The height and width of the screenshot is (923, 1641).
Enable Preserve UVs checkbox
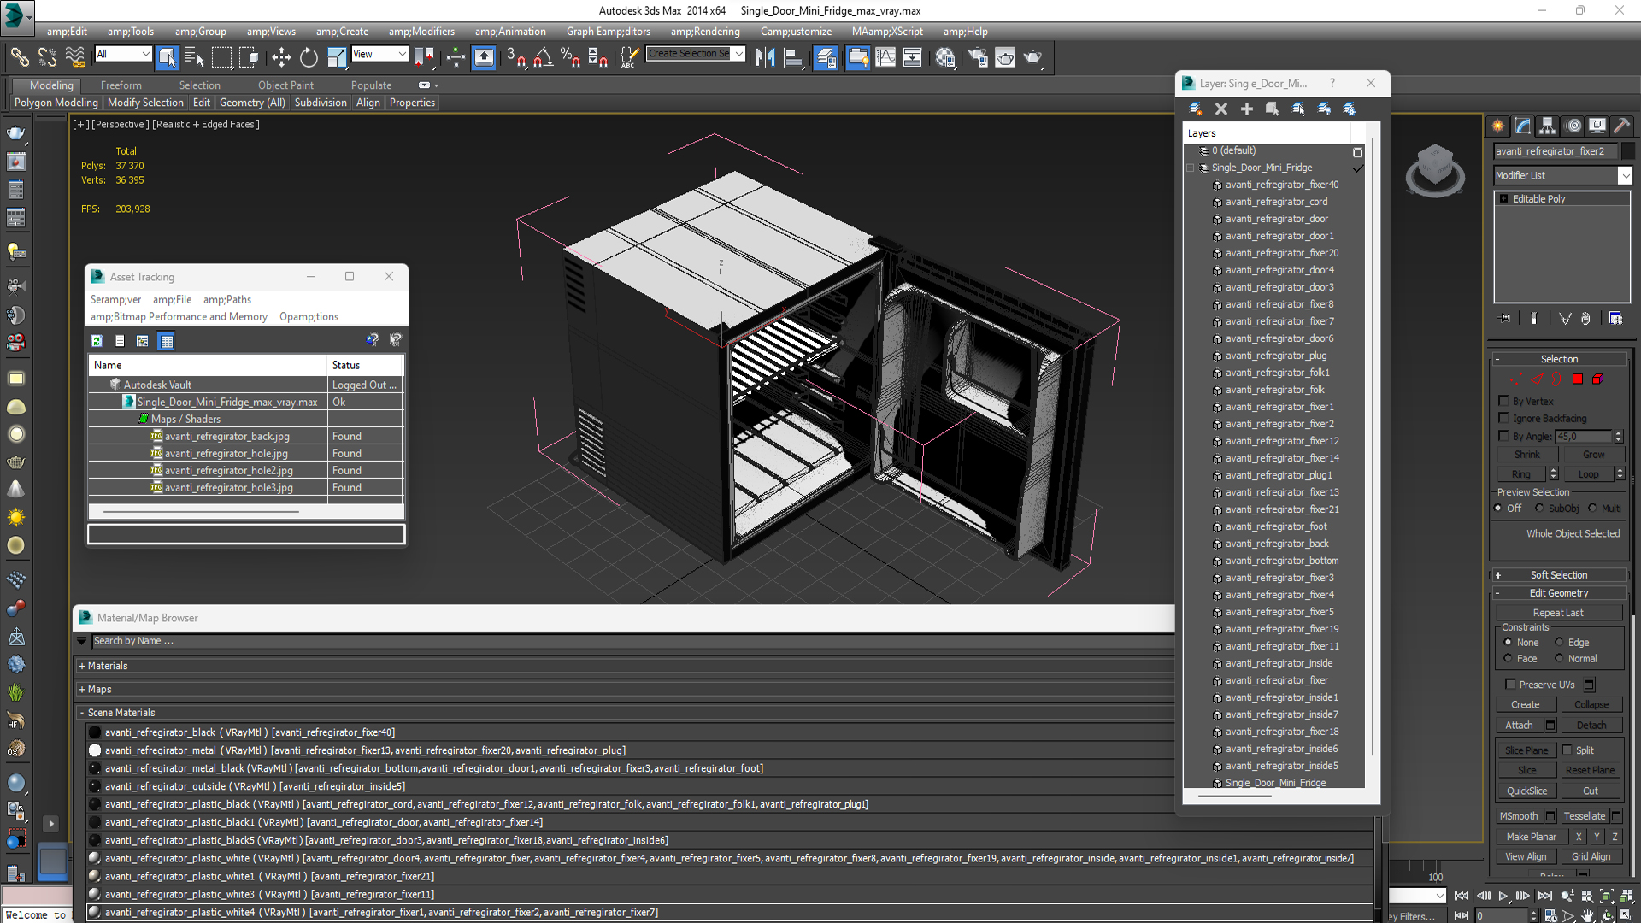tap(1511, 685)
